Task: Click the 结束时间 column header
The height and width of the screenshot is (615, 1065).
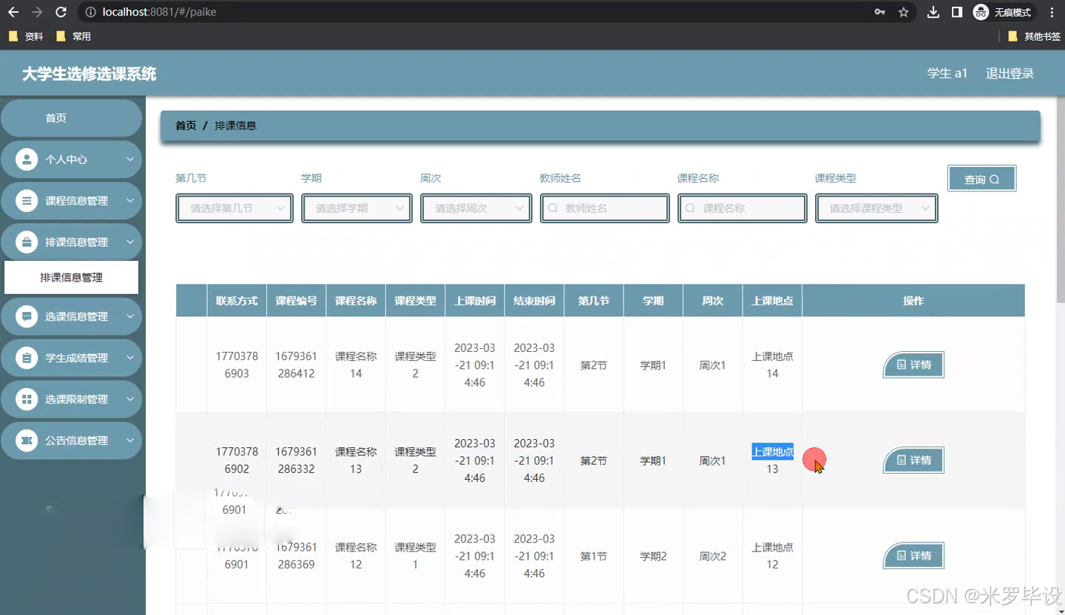Action: [x=534, y=301]
